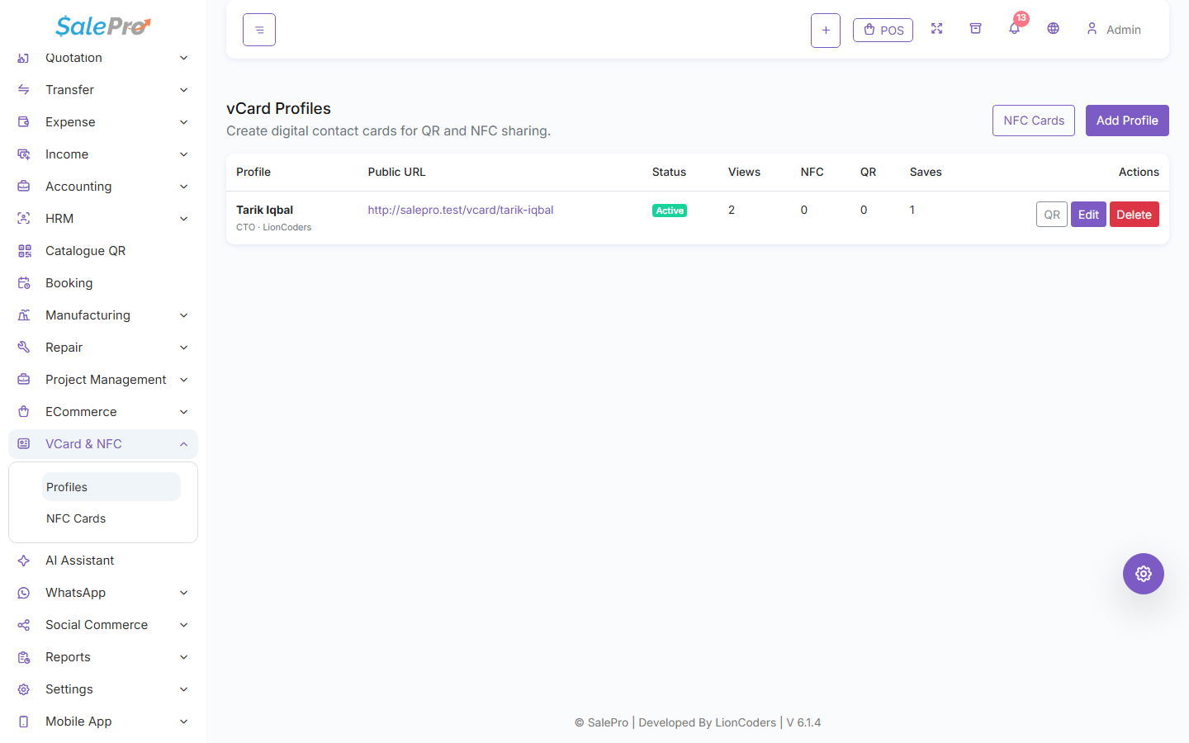Expand the Accounting menu chevron
Image resolution: width=1189 pixels, height=743 pixels.
click(184, 187)
